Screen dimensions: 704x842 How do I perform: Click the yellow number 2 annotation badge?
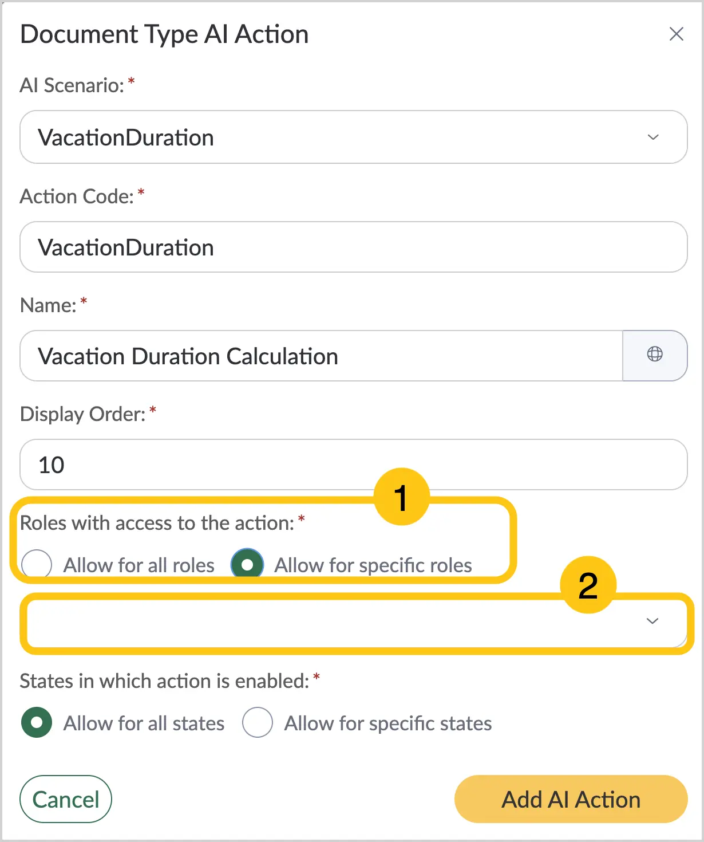pos(588,585)
